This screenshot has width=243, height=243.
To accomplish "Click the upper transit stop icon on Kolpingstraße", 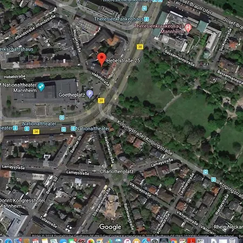I will click(206, 172).
